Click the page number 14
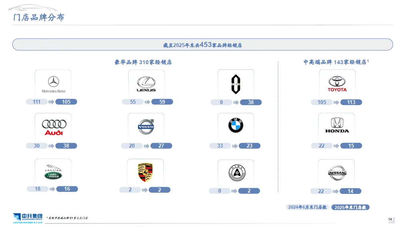 [x=390, y=219]
